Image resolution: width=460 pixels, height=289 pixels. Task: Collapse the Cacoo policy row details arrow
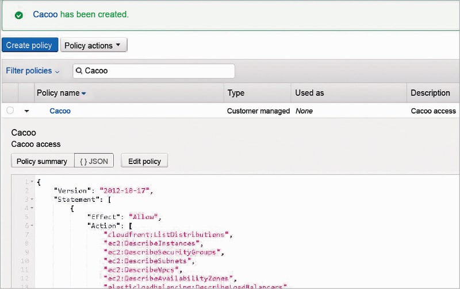click(x=26, y=111)
